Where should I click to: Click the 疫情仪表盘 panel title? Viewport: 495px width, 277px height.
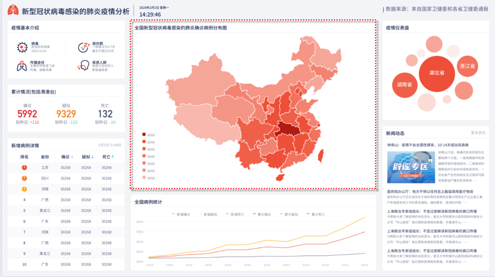pos(397,28)
